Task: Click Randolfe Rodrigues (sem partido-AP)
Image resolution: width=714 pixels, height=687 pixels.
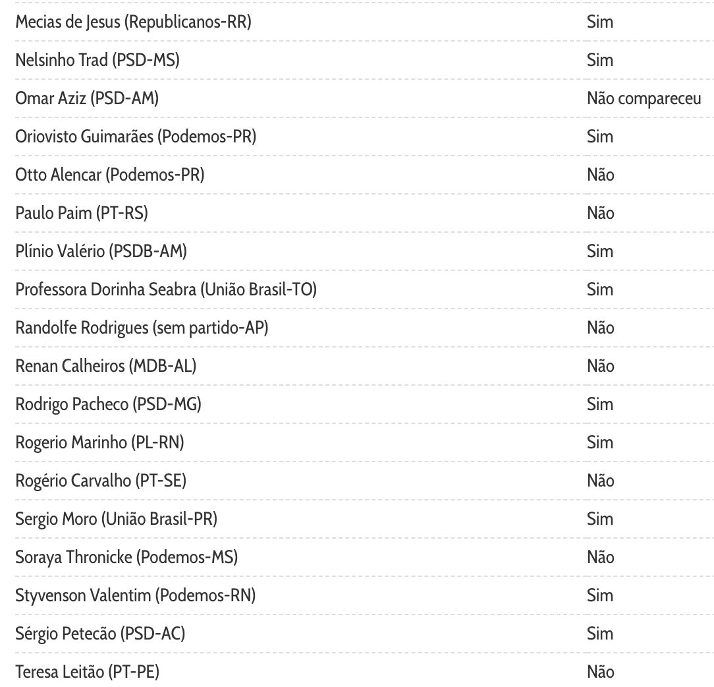Action: pos(142,328)
